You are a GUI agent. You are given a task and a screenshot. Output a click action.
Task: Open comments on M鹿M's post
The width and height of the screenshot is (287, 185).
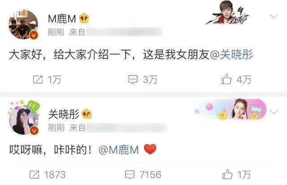coord(133,79)
